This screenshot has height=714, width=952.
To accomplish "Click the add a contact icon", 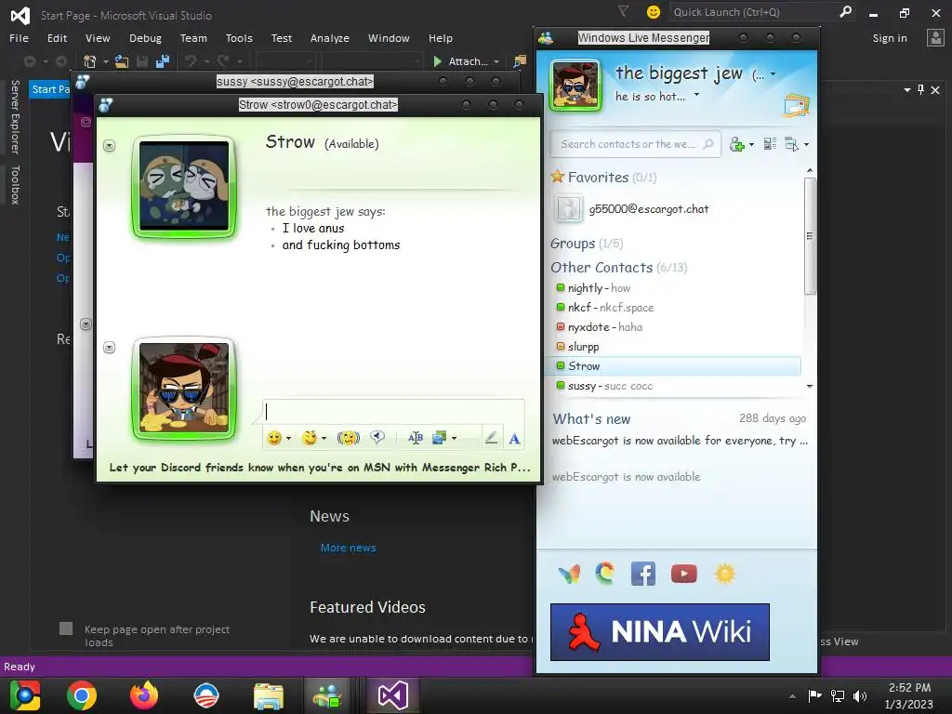I will tap(737, 144).
